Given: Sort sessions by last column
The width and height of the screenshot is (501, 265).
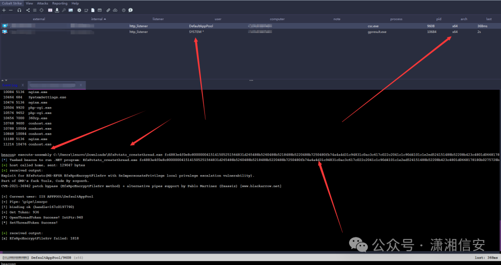Looking at the screenshot, I should [x=489, y=19].
